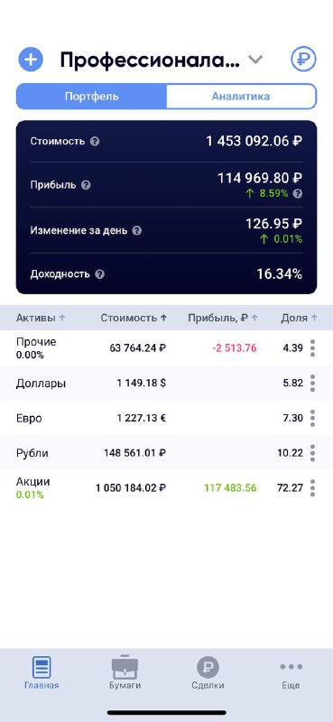Select the Портфель tab

(92, 97)
